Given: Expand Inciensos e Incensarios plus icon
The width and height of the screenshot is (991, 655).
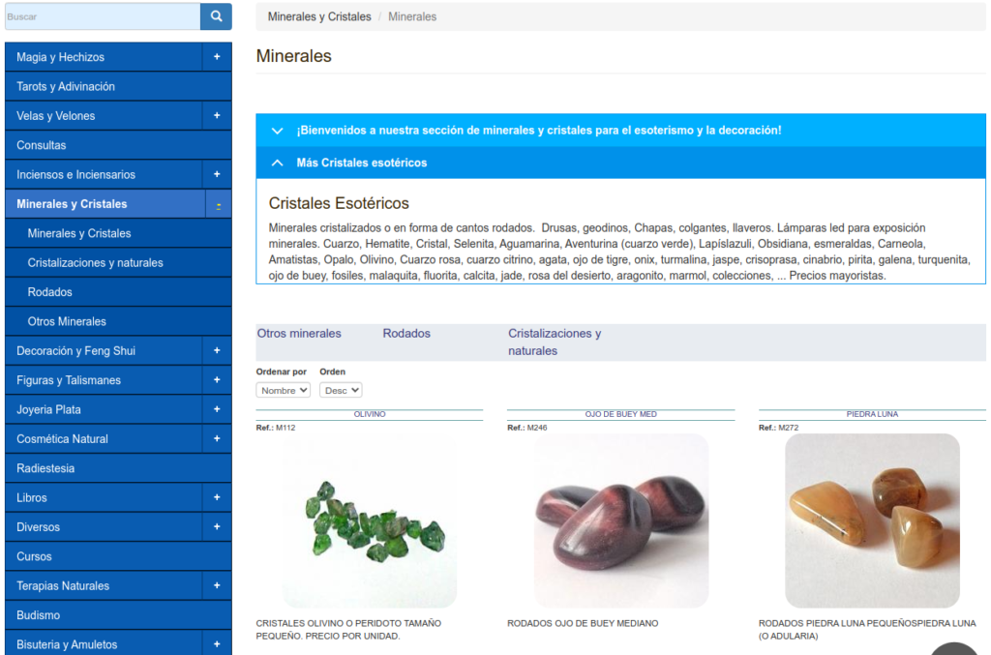Looking at the screenshot, I should 217,175.
